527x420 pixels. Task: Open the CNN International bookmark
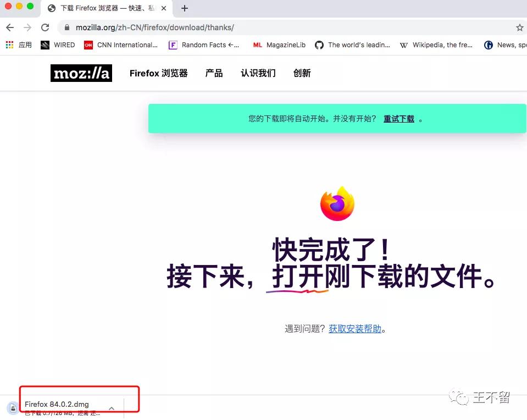(121, 45)
